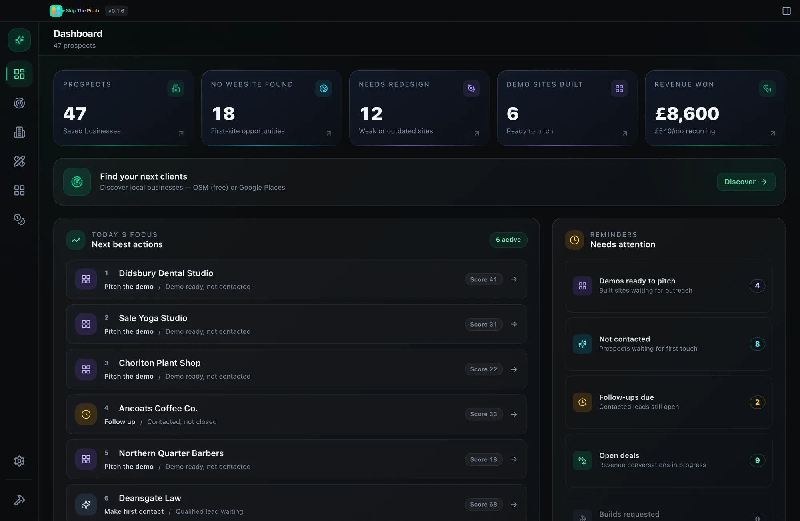Toggle the side panel icon at top right
This screenshot has width=800, height=521.
click(786, 11)
